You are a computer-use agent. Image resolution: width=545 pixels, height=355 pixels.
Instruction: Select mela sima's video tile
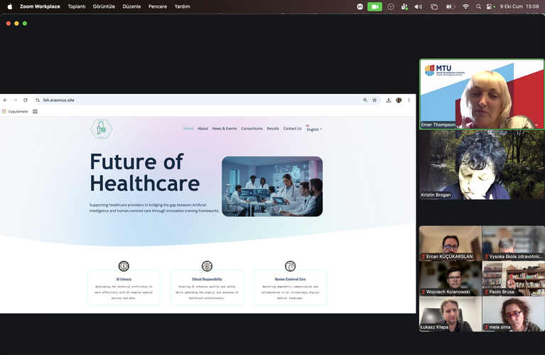(x=513, y=314)
